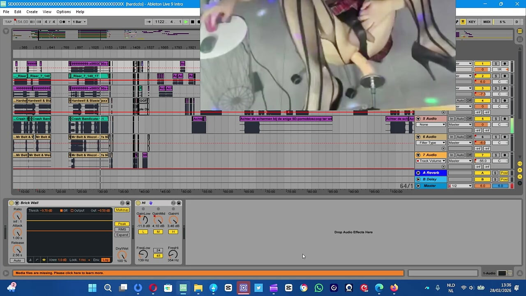Open the Track Volume automation dropdown
Screen dimensions: 526x296
click(431, 161)
